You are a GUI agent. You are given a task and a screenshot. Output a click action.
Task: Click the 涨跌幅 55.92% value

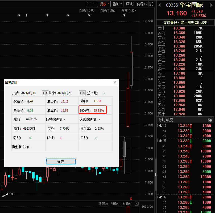99,110
